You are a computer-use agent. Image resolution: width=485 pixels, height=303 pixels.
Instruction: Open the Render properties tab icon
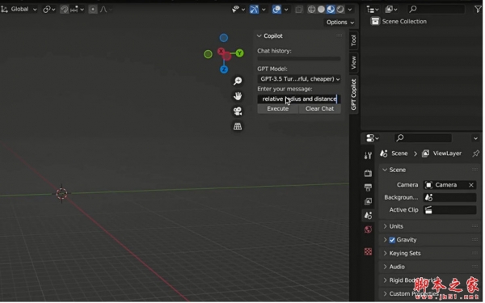[369, 174]
